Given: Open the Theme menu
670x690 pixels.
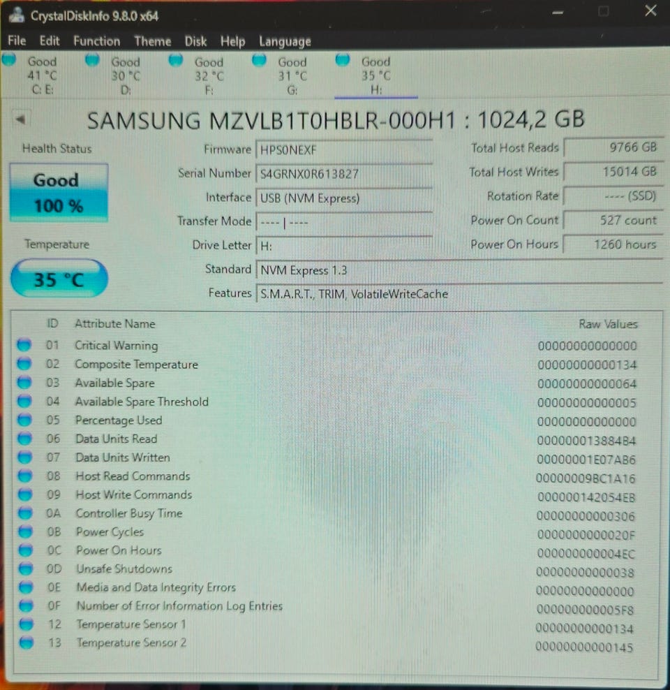Looking at the screenshot, I should pyautogui.click(x=152, y=41).
